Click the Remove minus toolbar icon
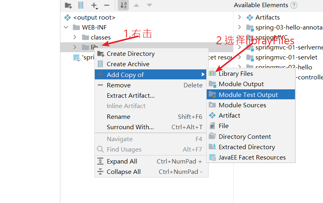This screenshot has width=323, height=203. [107, 5]
